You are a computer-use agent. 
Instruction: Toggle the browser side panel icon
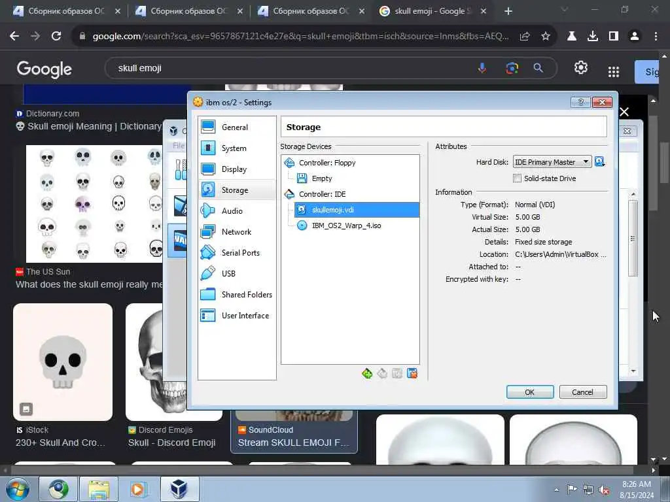click(x=614, y=37)
